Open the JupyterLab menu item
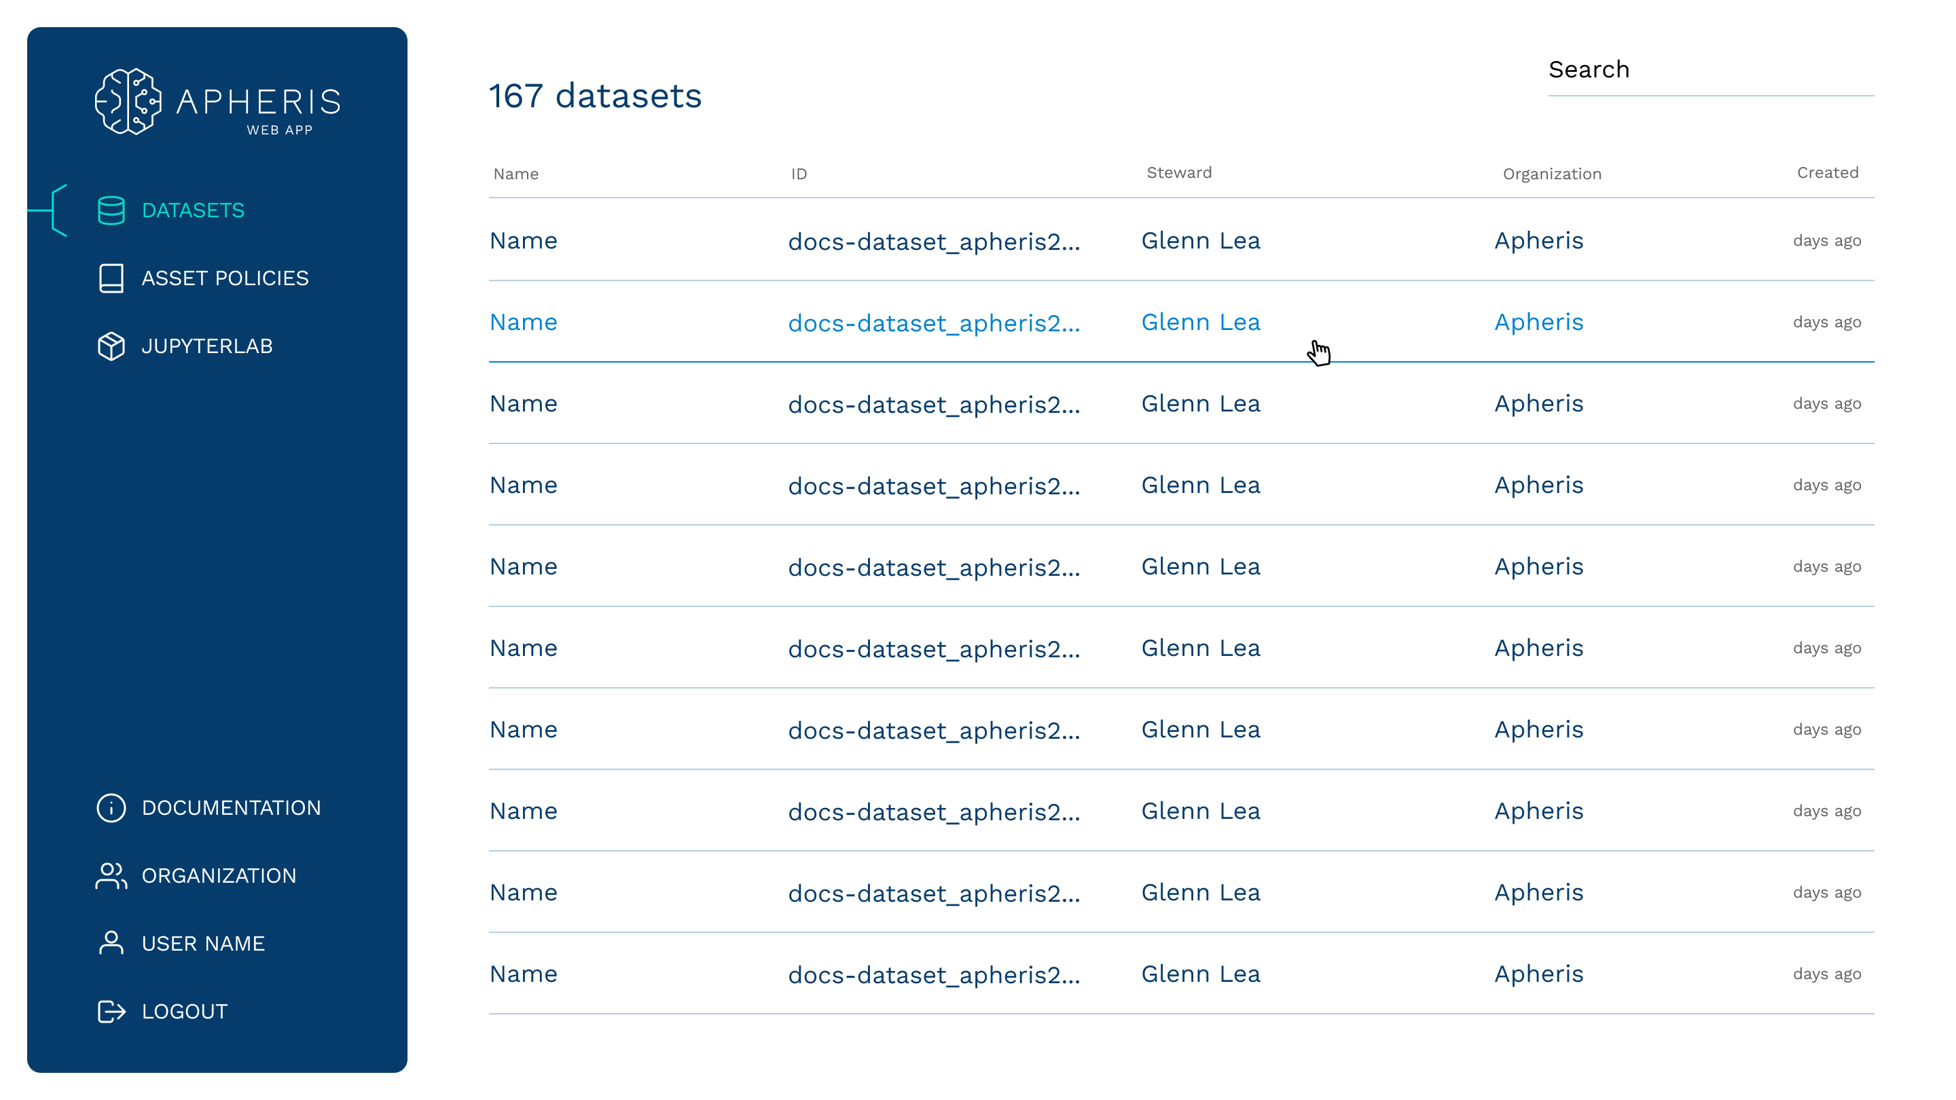1956x1100 pixels. click(206, 346)
